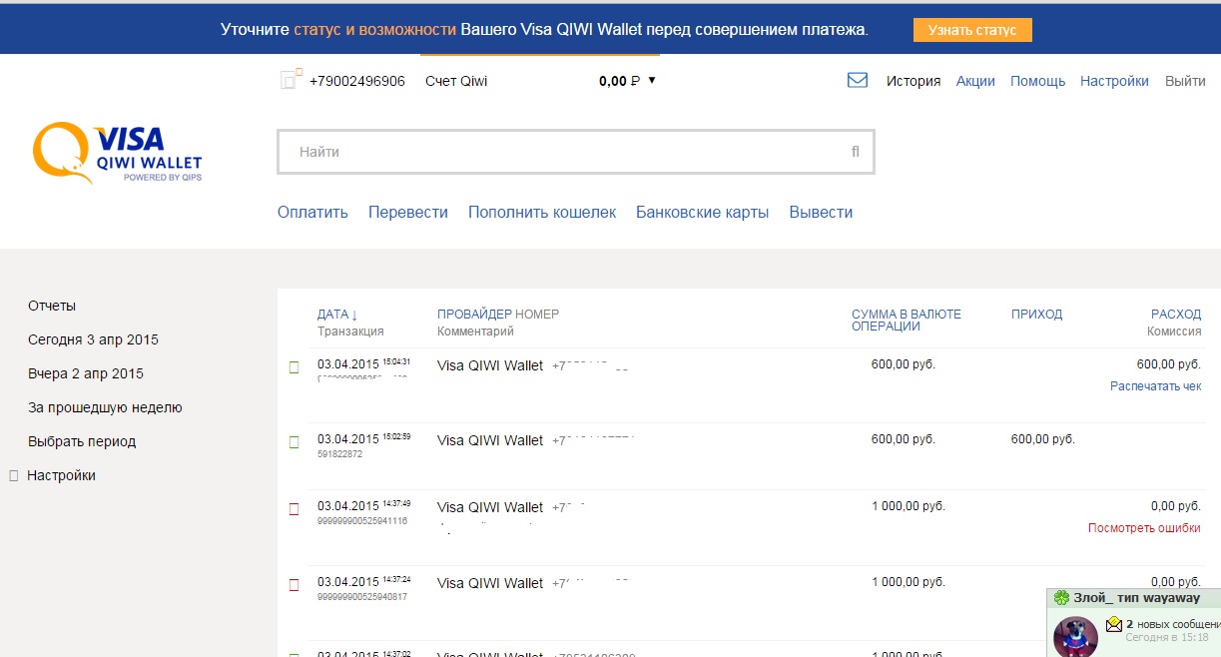Open the Вывести section

tap(821, 212)
